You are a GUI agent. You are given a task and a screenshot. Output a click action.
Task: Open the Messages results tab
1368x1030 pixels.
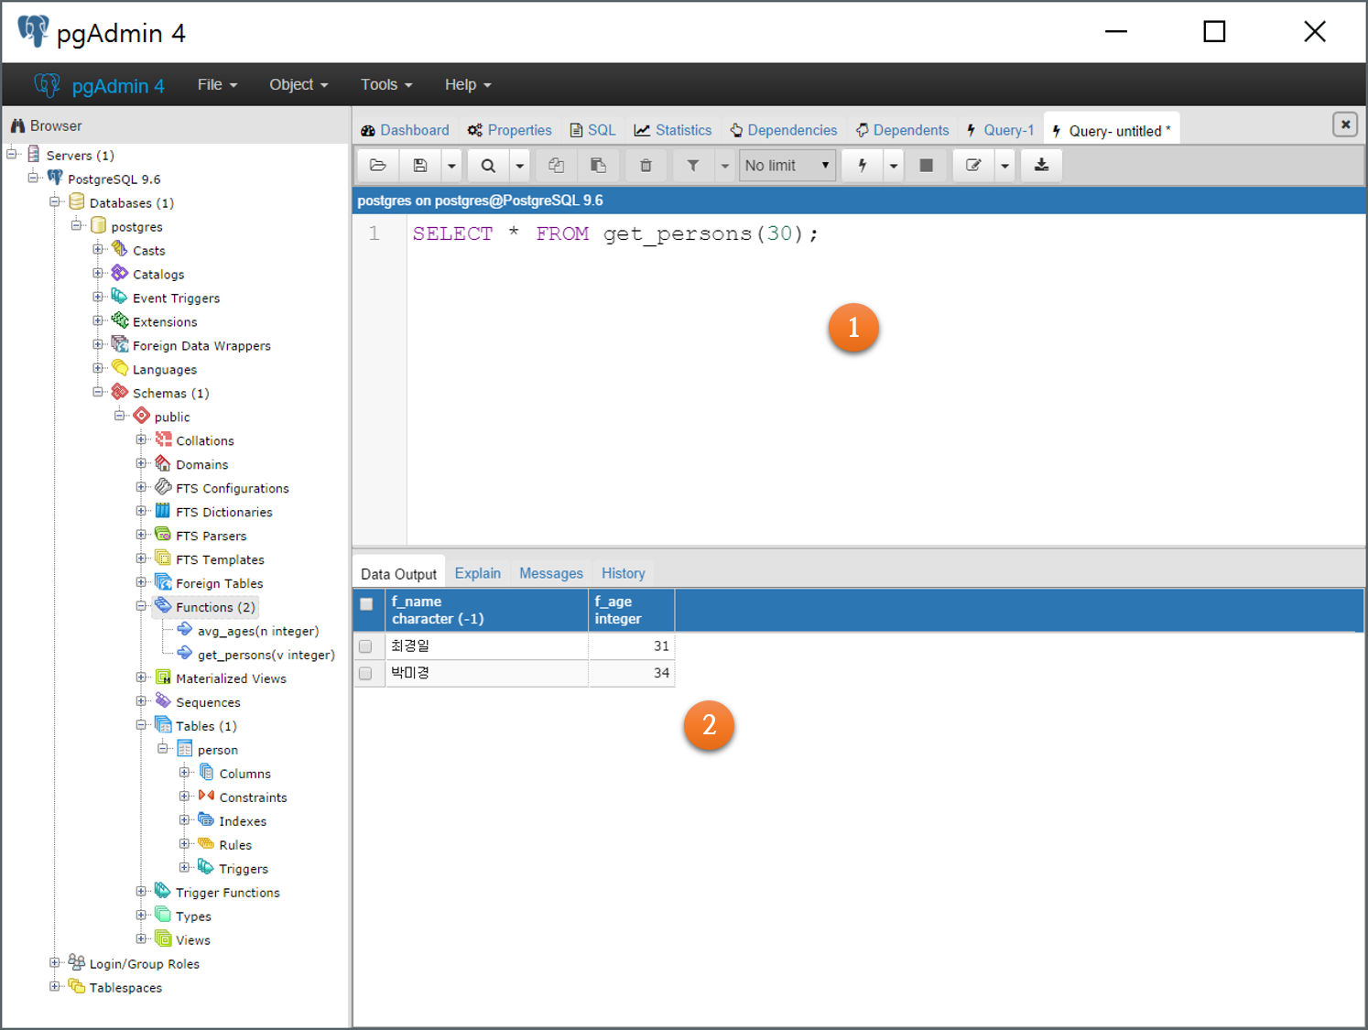(551, 573)
